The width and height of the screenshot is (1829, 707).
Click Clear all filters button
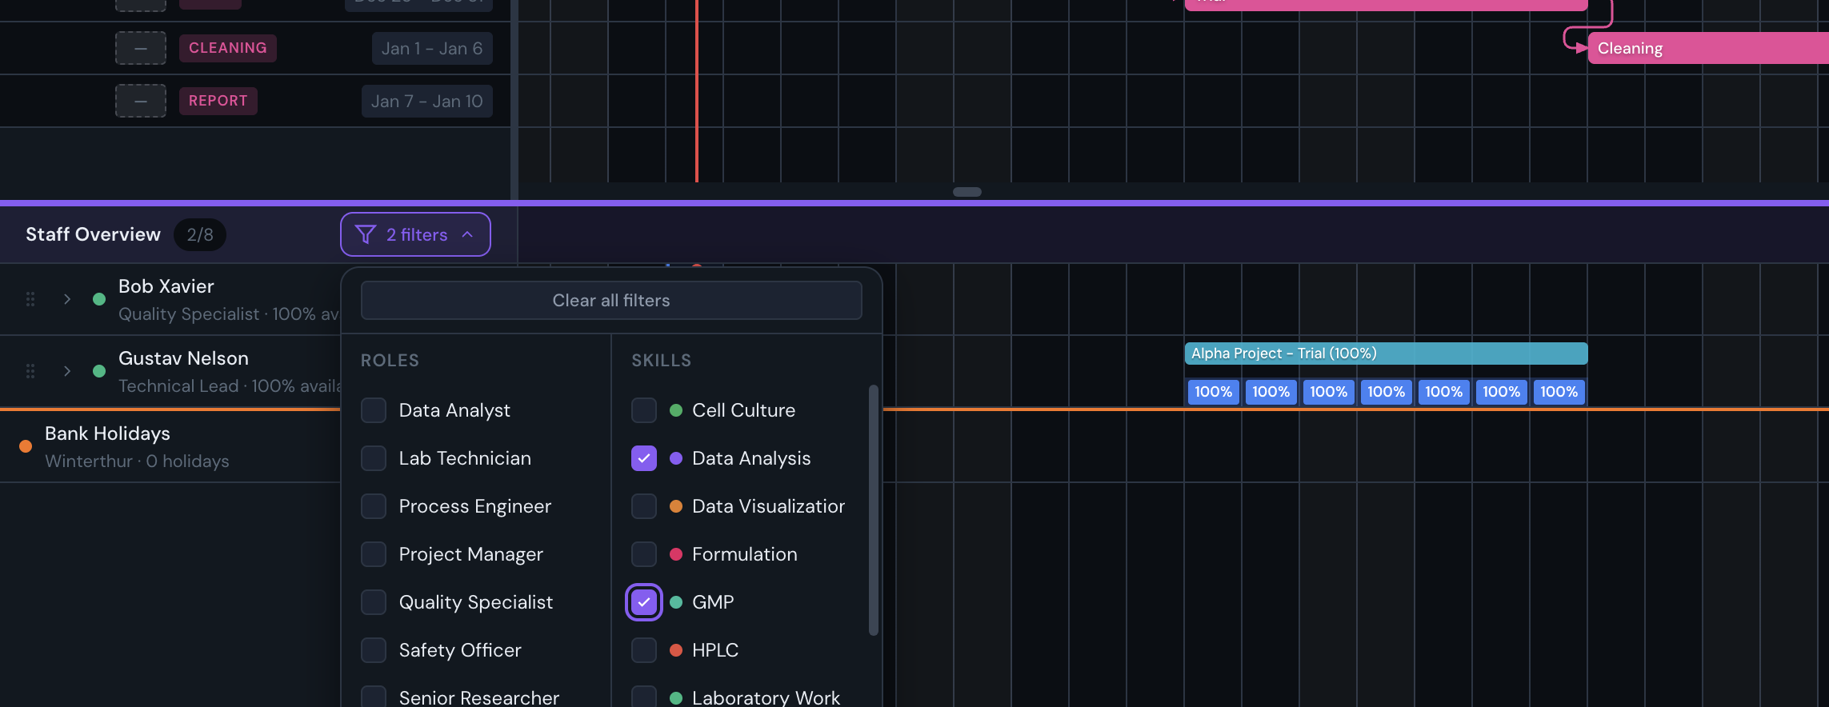(x=611, y=301)
